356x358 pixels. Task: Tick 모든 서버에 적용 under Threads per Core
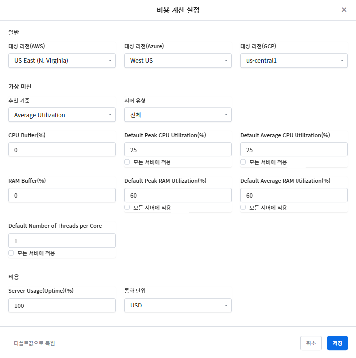[x=11, y=253]
